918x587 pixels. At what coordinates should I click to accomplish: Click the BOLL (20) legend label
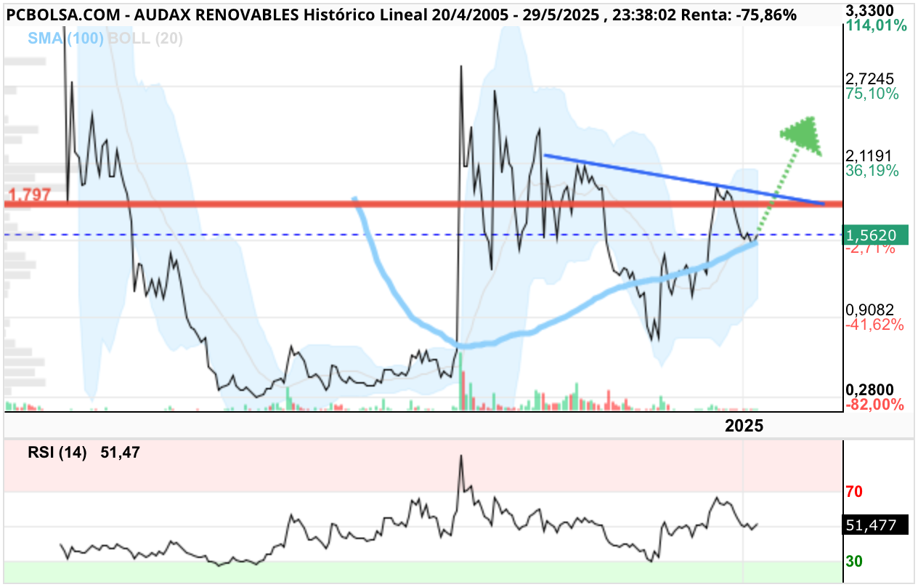145,39
